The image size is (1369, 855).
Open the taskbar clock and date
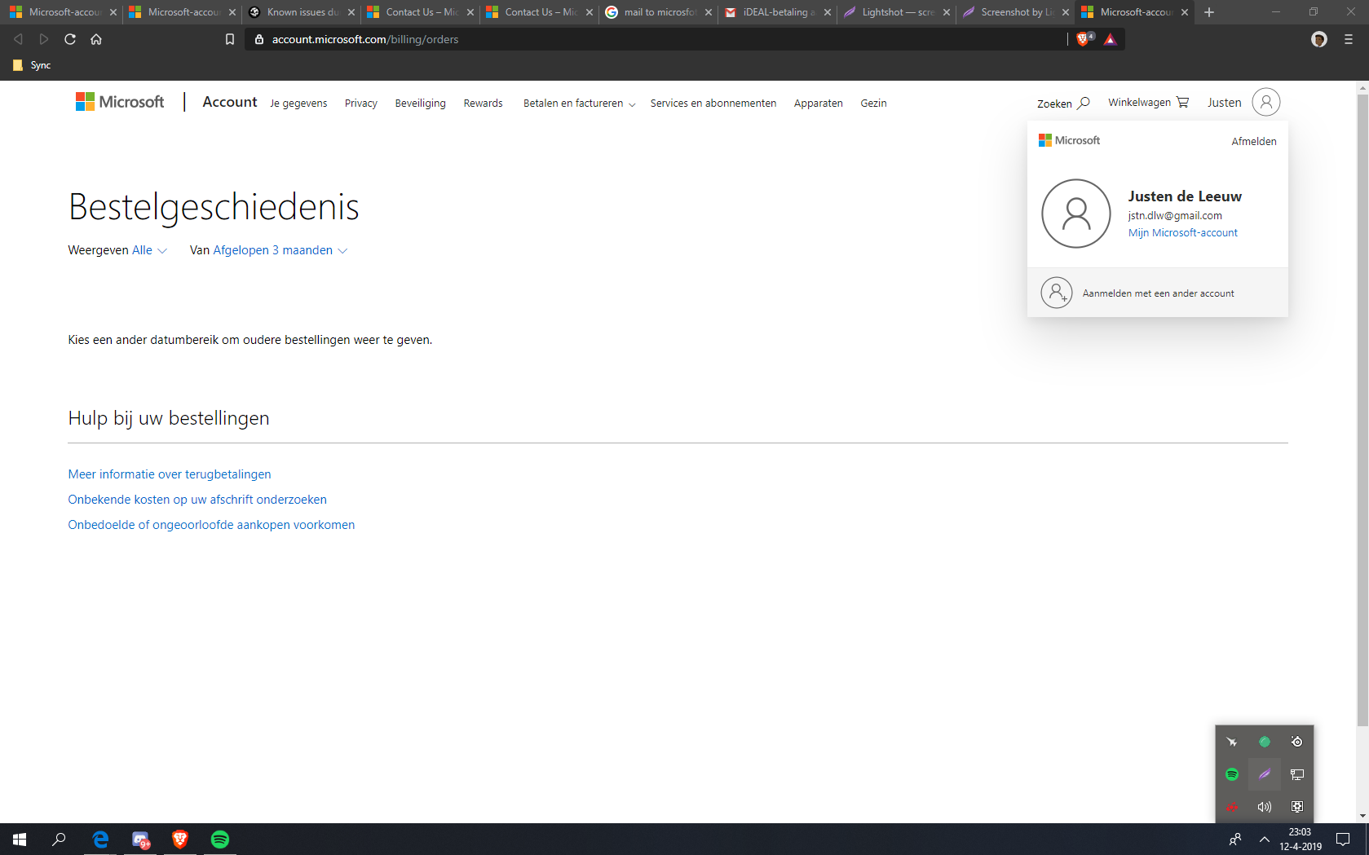(1300, 840)
